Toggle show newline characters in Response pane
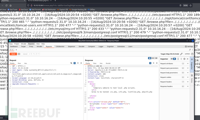The image size is (200, 120). click(154, 63)
